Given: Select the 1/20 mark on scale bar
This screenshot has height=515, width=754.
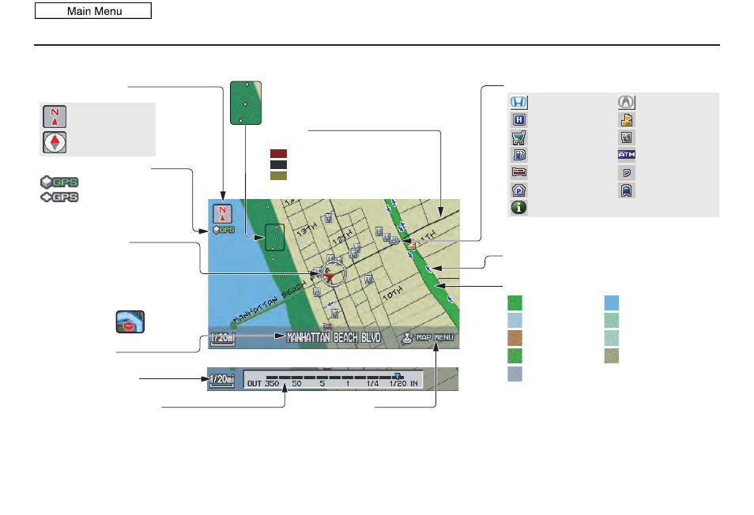Looking at the screenshot, I should pos(398,383).
